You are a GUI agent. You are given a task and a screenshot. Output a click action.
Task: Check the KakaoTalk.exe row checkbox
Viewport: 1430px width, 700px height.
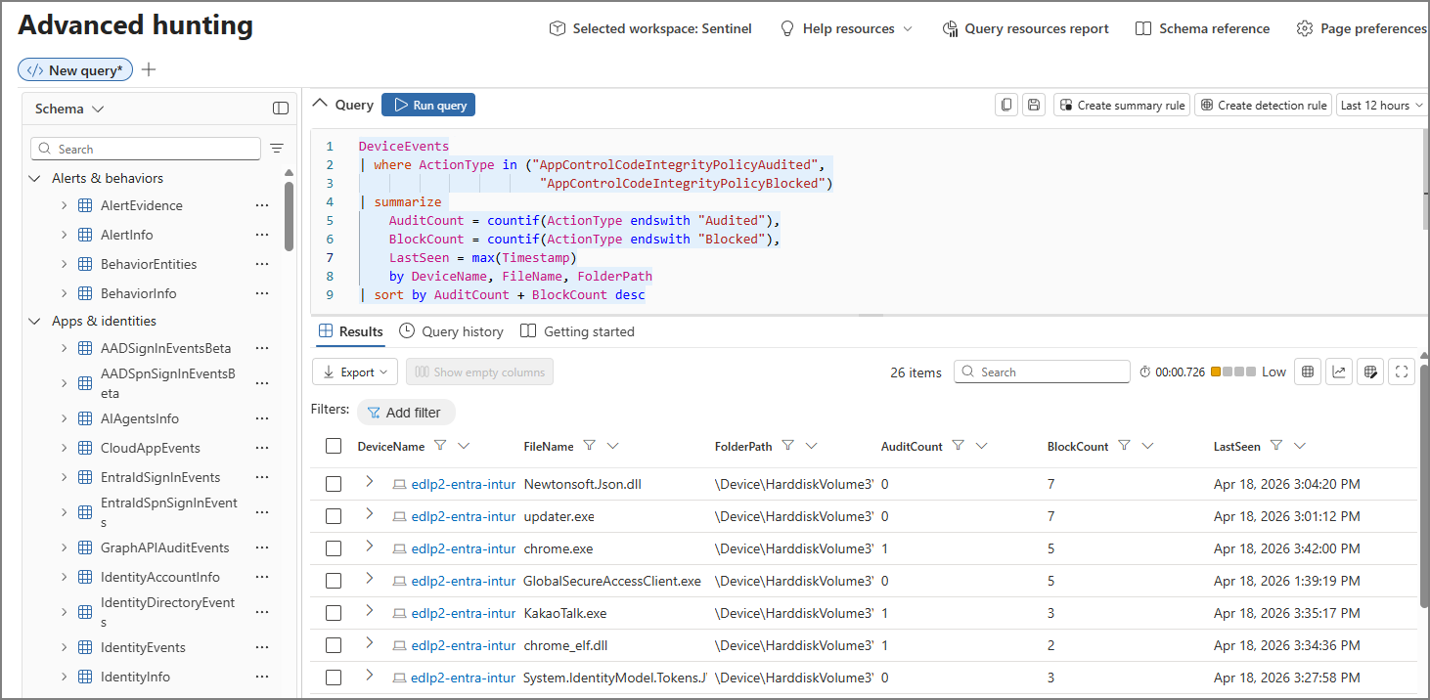coord(334,613)
